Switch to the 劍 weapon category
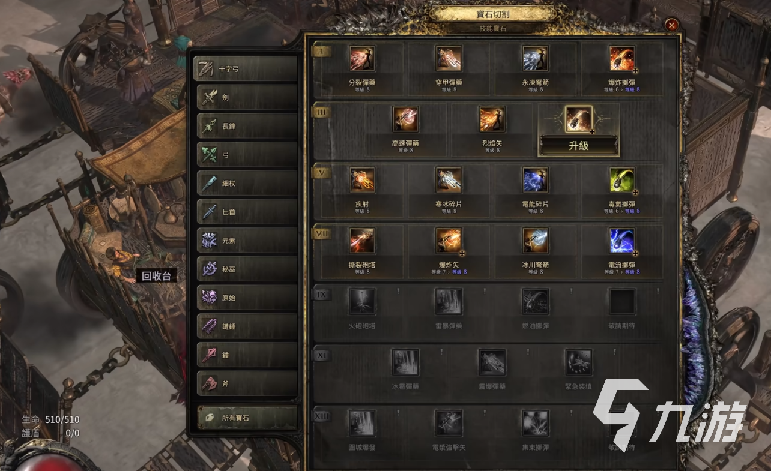 (x=247, y=97)
